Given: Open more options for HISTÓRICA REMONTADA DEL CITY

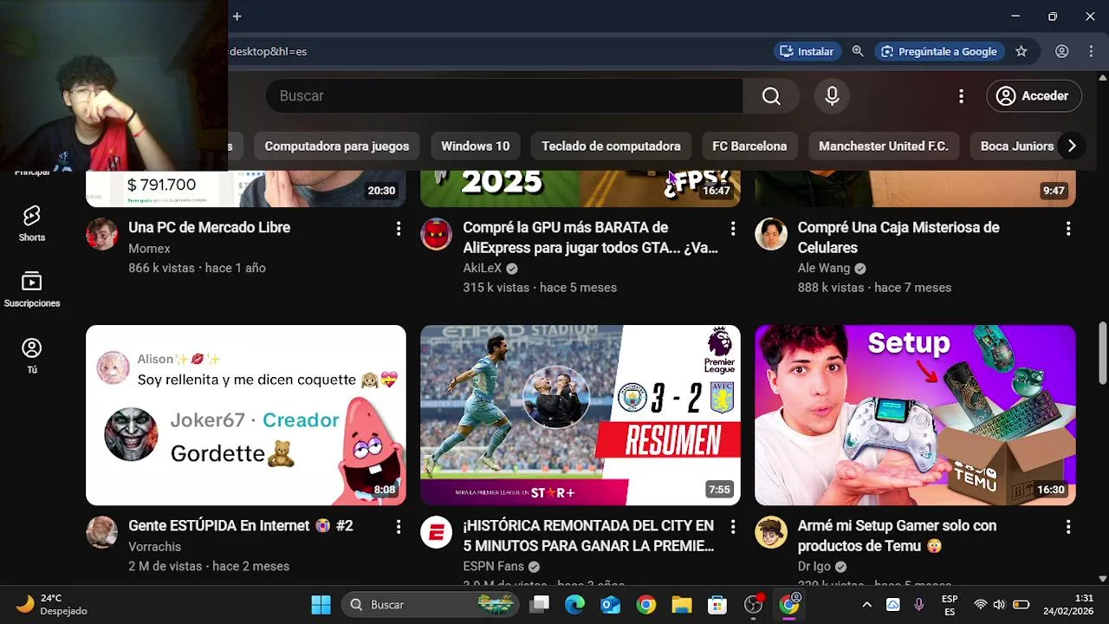Looking at the screenshot, I should click(733, 527).
